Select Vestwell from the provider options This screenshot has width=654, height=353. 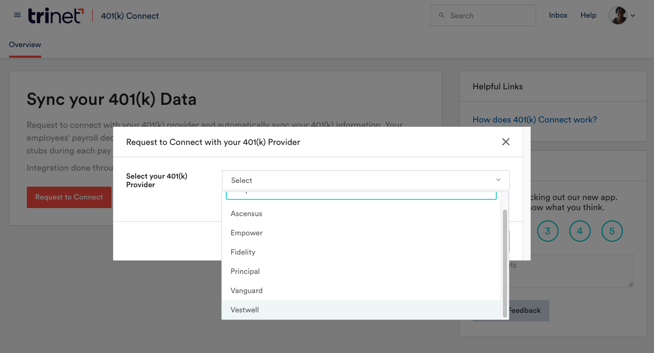pyautogui.click(x=244, y=310)
